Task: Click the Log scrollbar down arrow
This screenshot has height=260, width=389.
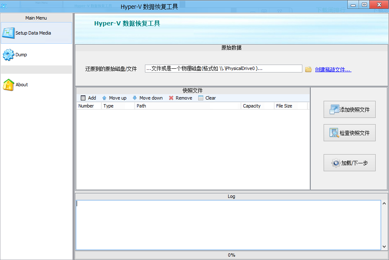Action: coord(384,247)
